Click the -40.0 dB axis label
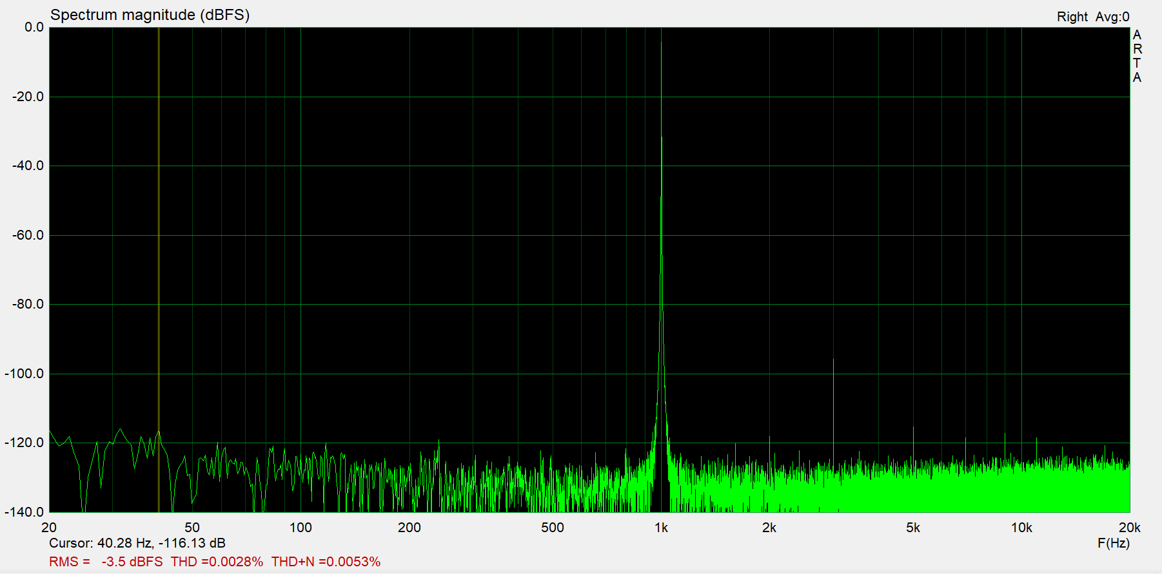1162x574 pixels. tap(28, 166)
